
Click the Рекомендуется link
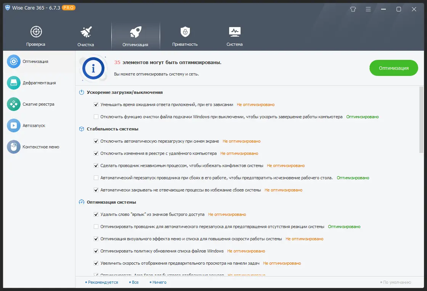tap(103, 282)
